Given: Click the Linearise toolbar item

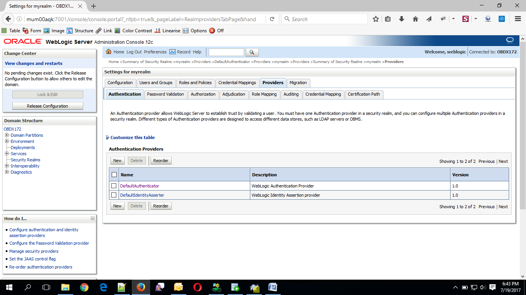Looking at the screenshot, I should coord(167,30).
